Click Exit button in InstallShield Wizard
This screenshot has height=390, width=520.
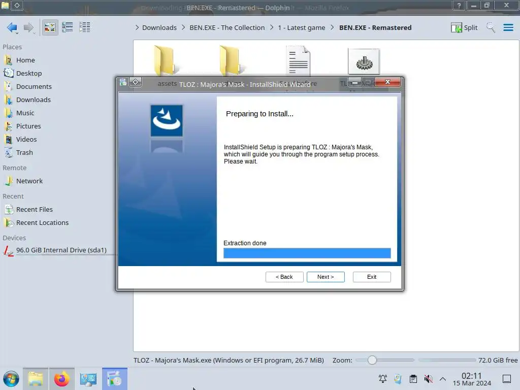coord(372,277)
